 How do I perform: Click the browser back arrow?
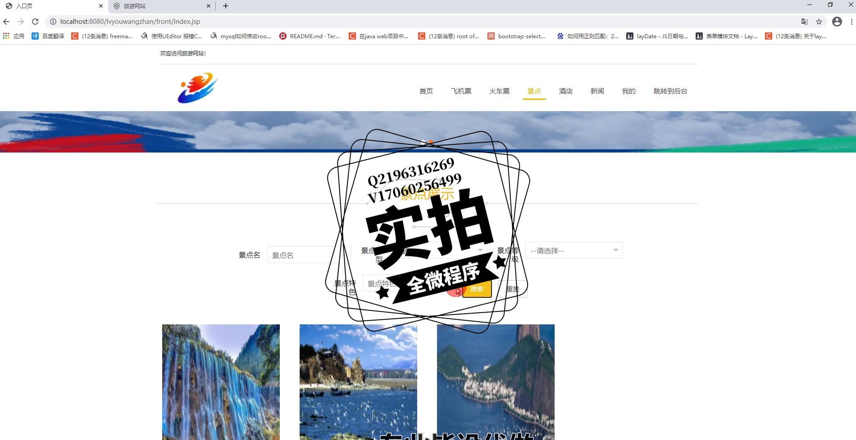pyautogui.click(x=6, y=22)
